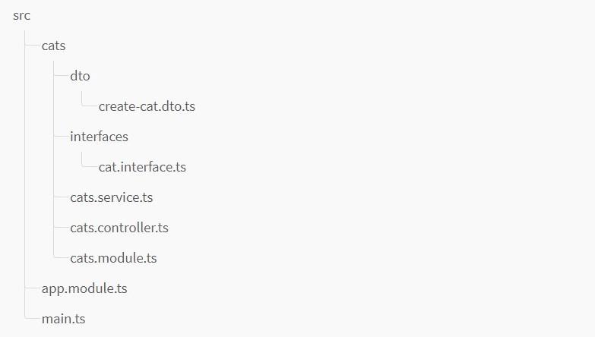Pick the cats service TypeScript file
595x337 pixels.
tap(112, 197)
